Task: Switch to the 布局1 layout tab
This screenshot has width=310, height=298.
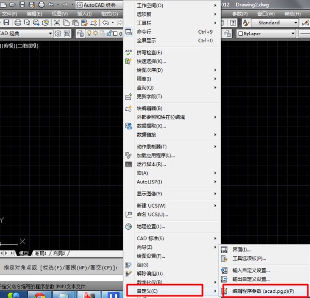Action: tap(41, 254)
